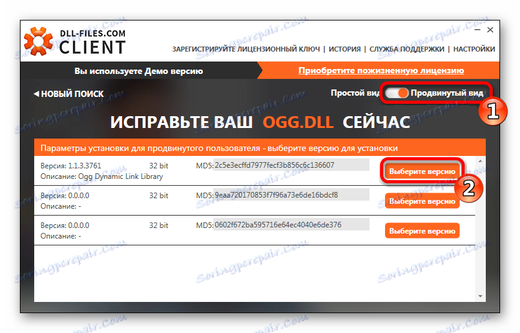Click the version list scrollbar down arrow

point(480,296)
